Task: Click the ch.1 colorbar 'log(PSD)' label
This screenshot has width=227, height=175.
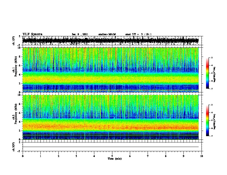Action: pos(215,74)
